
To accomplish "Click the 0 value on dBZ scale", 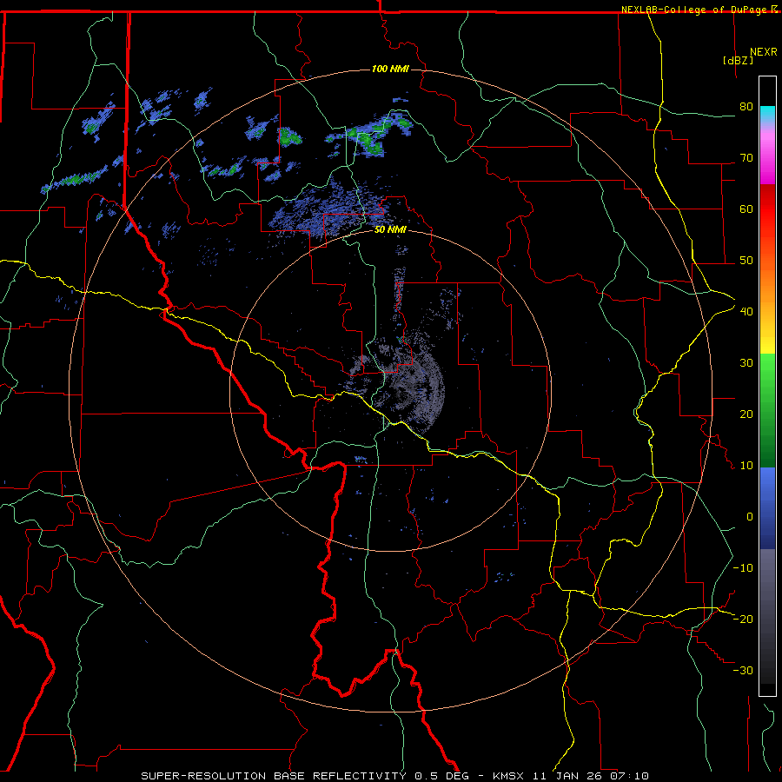I will (x=750, y=517).
